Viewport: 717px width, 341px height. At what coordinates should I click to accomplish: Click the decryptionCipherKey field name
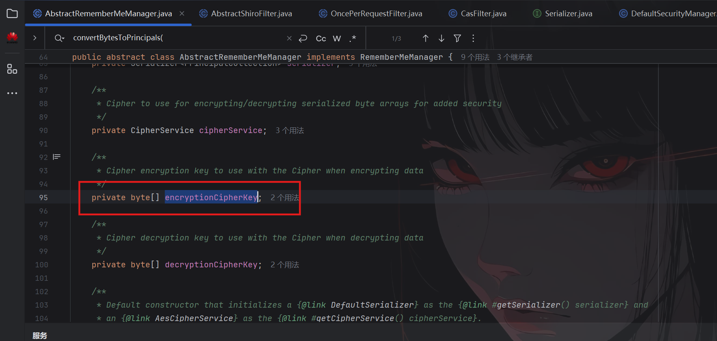coord(211,264)
